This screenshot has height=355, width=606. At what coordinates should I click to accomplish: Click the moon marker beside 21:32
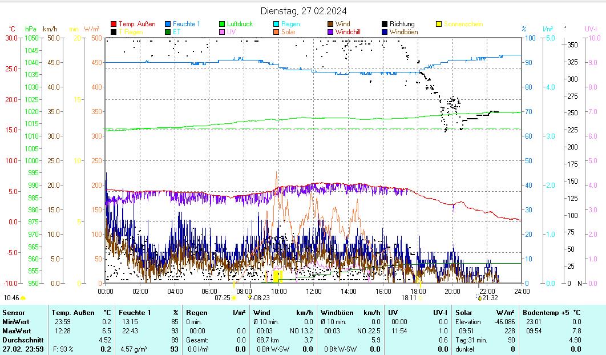coord(479,297)
